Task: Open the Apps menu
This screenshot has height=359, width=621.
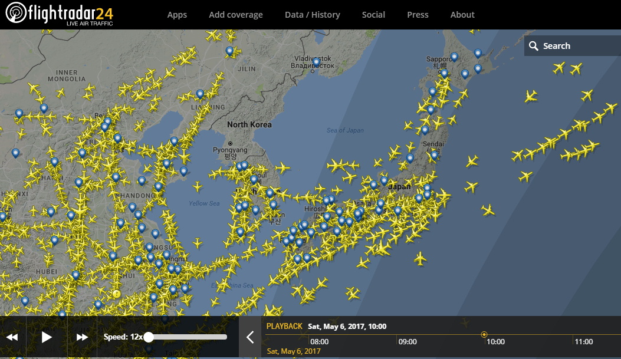Action: click(x=178, y=15)
